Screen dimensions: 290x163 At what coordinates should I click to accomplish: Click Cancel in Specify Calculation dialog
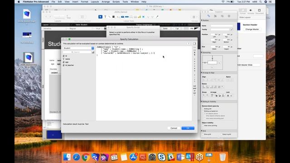pos(174,128)
